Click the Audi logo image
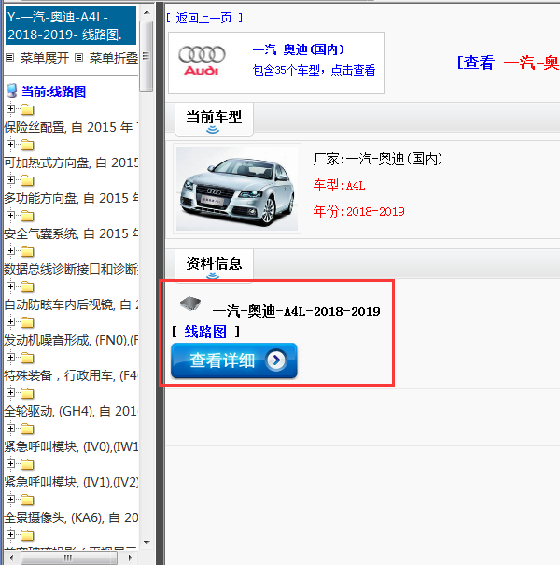 (x=202, y=62)
